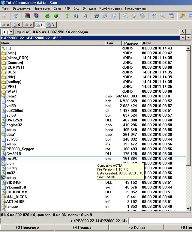Image resolution: width=192 pixels, height=232 pixels.
Task: Click the checklist document toolbar icon
Action: (x=85, y=16)
